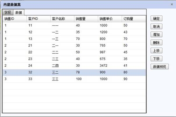
Task: Switch to the 字段 tab
Action: [8, 12]
